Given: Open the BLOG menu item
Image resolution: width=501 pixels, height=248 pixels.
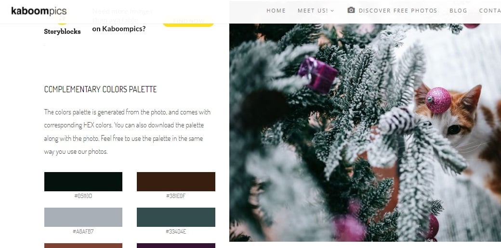Looking at the screenshot, I should coord(458,11).
